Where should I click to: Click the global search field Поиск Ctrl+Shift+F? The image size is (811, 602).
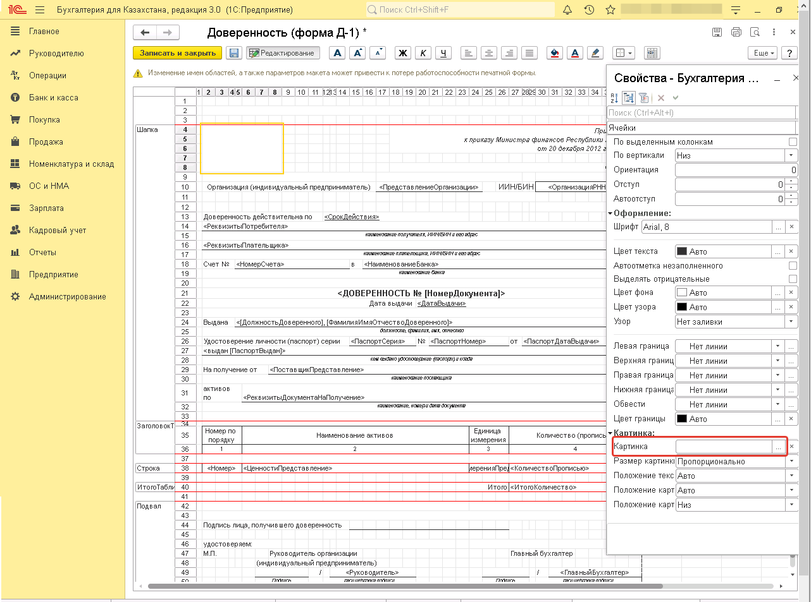461,10
